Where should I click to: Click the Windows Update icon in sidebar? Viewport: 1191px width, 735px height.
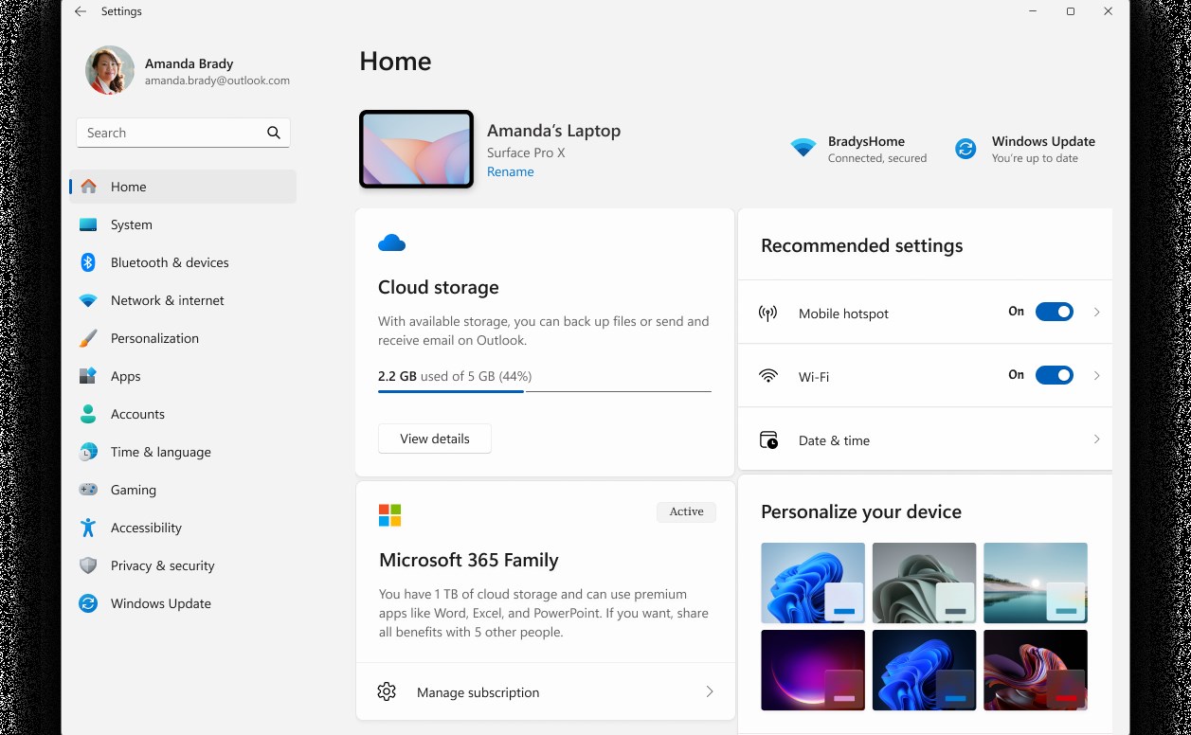point(88,603)
